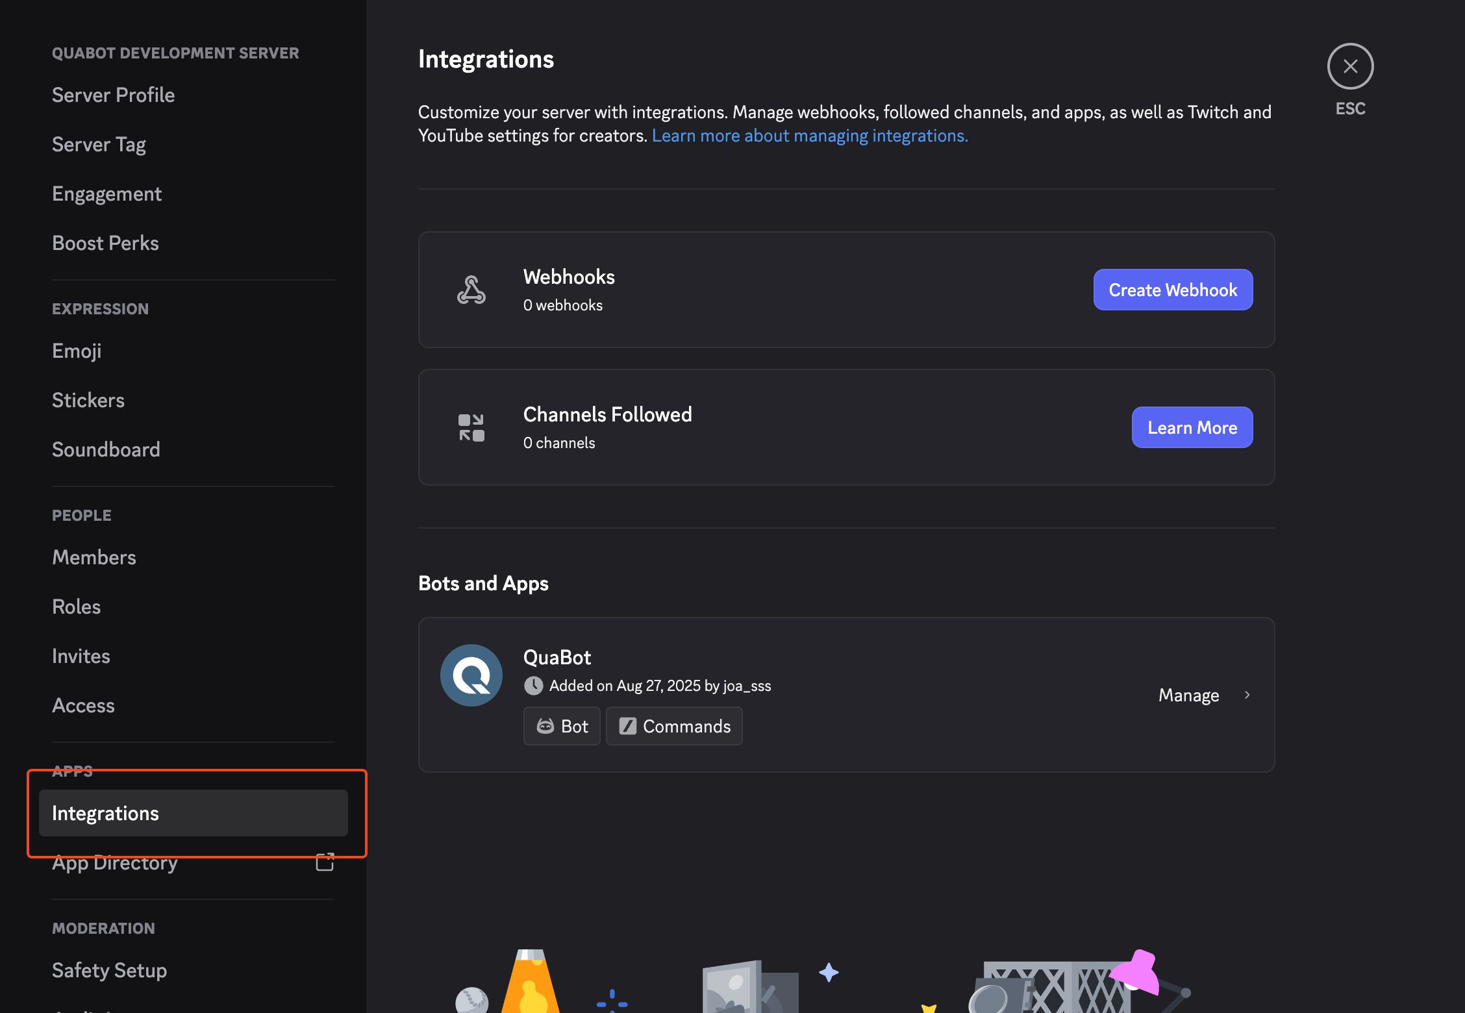Click the '0 webhooks' count text
The width and height of the screenshot is (1465, 1013).
pyautogui.click(x=563, y=305)
